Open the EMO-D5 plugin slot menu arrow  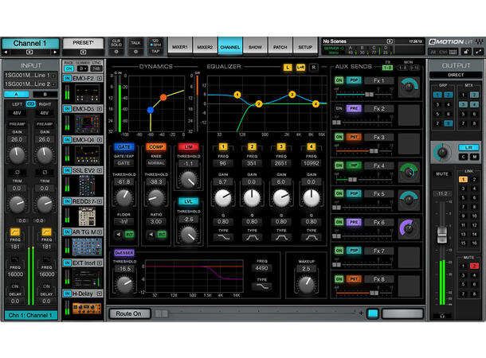coord(99,109)
